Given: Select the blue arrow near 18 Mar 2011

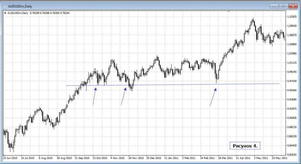Looking at the screenshot, I should [x=213, y=97].
